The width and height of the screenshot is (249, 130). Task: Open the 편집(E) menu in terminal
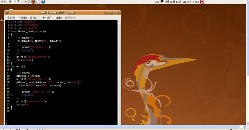point(22,18)
